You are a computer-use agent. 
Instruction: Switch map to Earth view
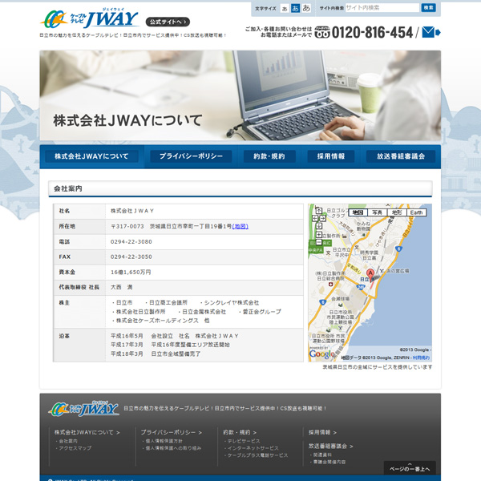417,212
